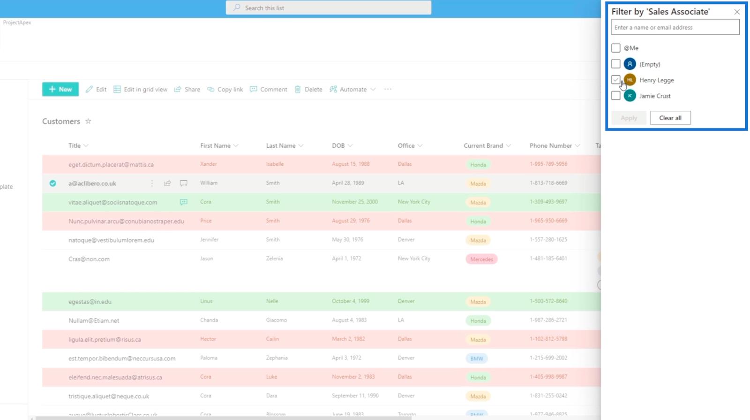Click the Copy link icon
The image size is (750, 420).
point(211,89)
